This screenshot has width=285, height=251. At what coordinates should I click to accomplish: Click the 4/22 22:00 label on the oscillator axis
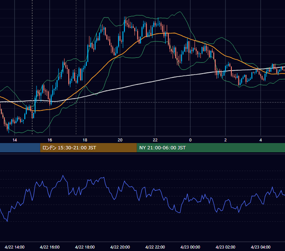coord(155,247)
